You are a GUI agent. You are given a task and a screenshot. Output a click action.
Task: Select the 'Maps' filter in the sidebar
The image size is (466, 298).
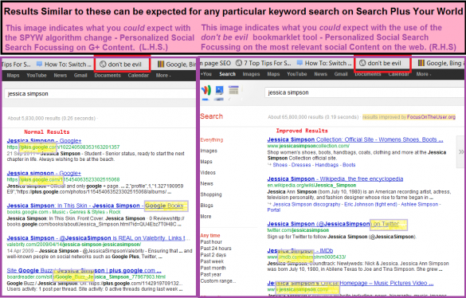click(206, 162)
